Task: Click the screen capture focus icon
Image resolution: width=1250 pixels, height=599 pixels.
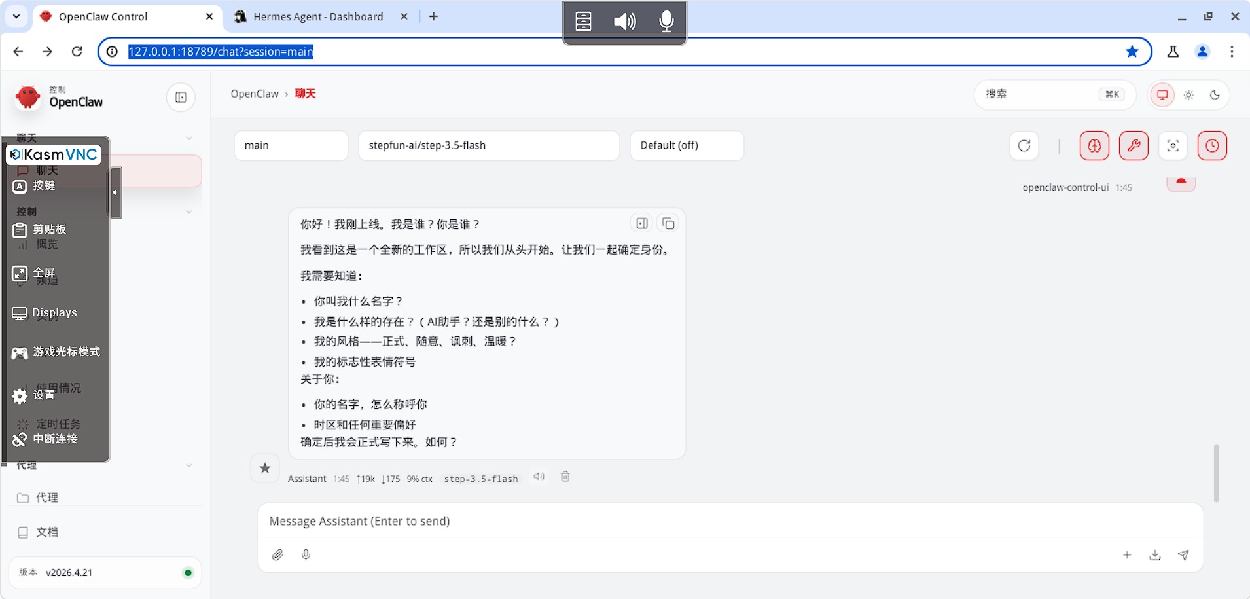Action: click(1173, 145)
